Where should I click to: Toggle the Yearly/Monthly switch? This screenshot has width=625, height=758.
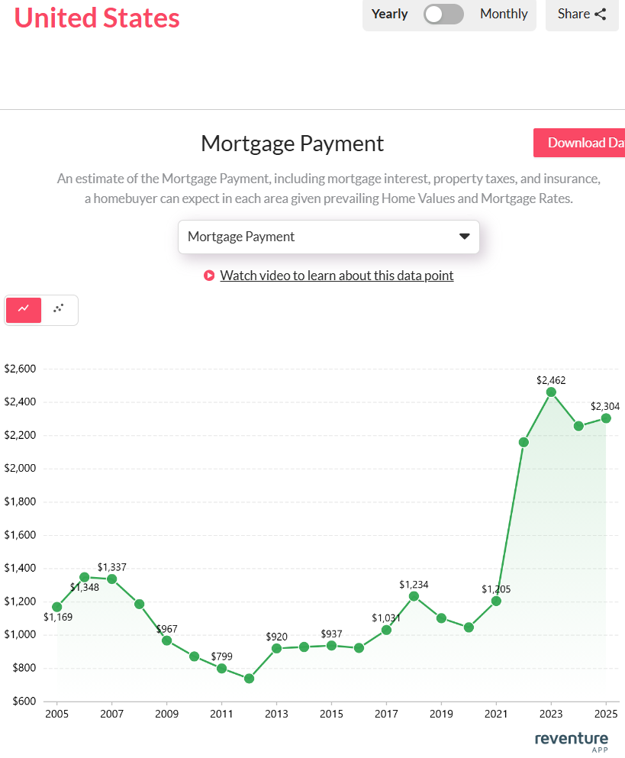443,14
